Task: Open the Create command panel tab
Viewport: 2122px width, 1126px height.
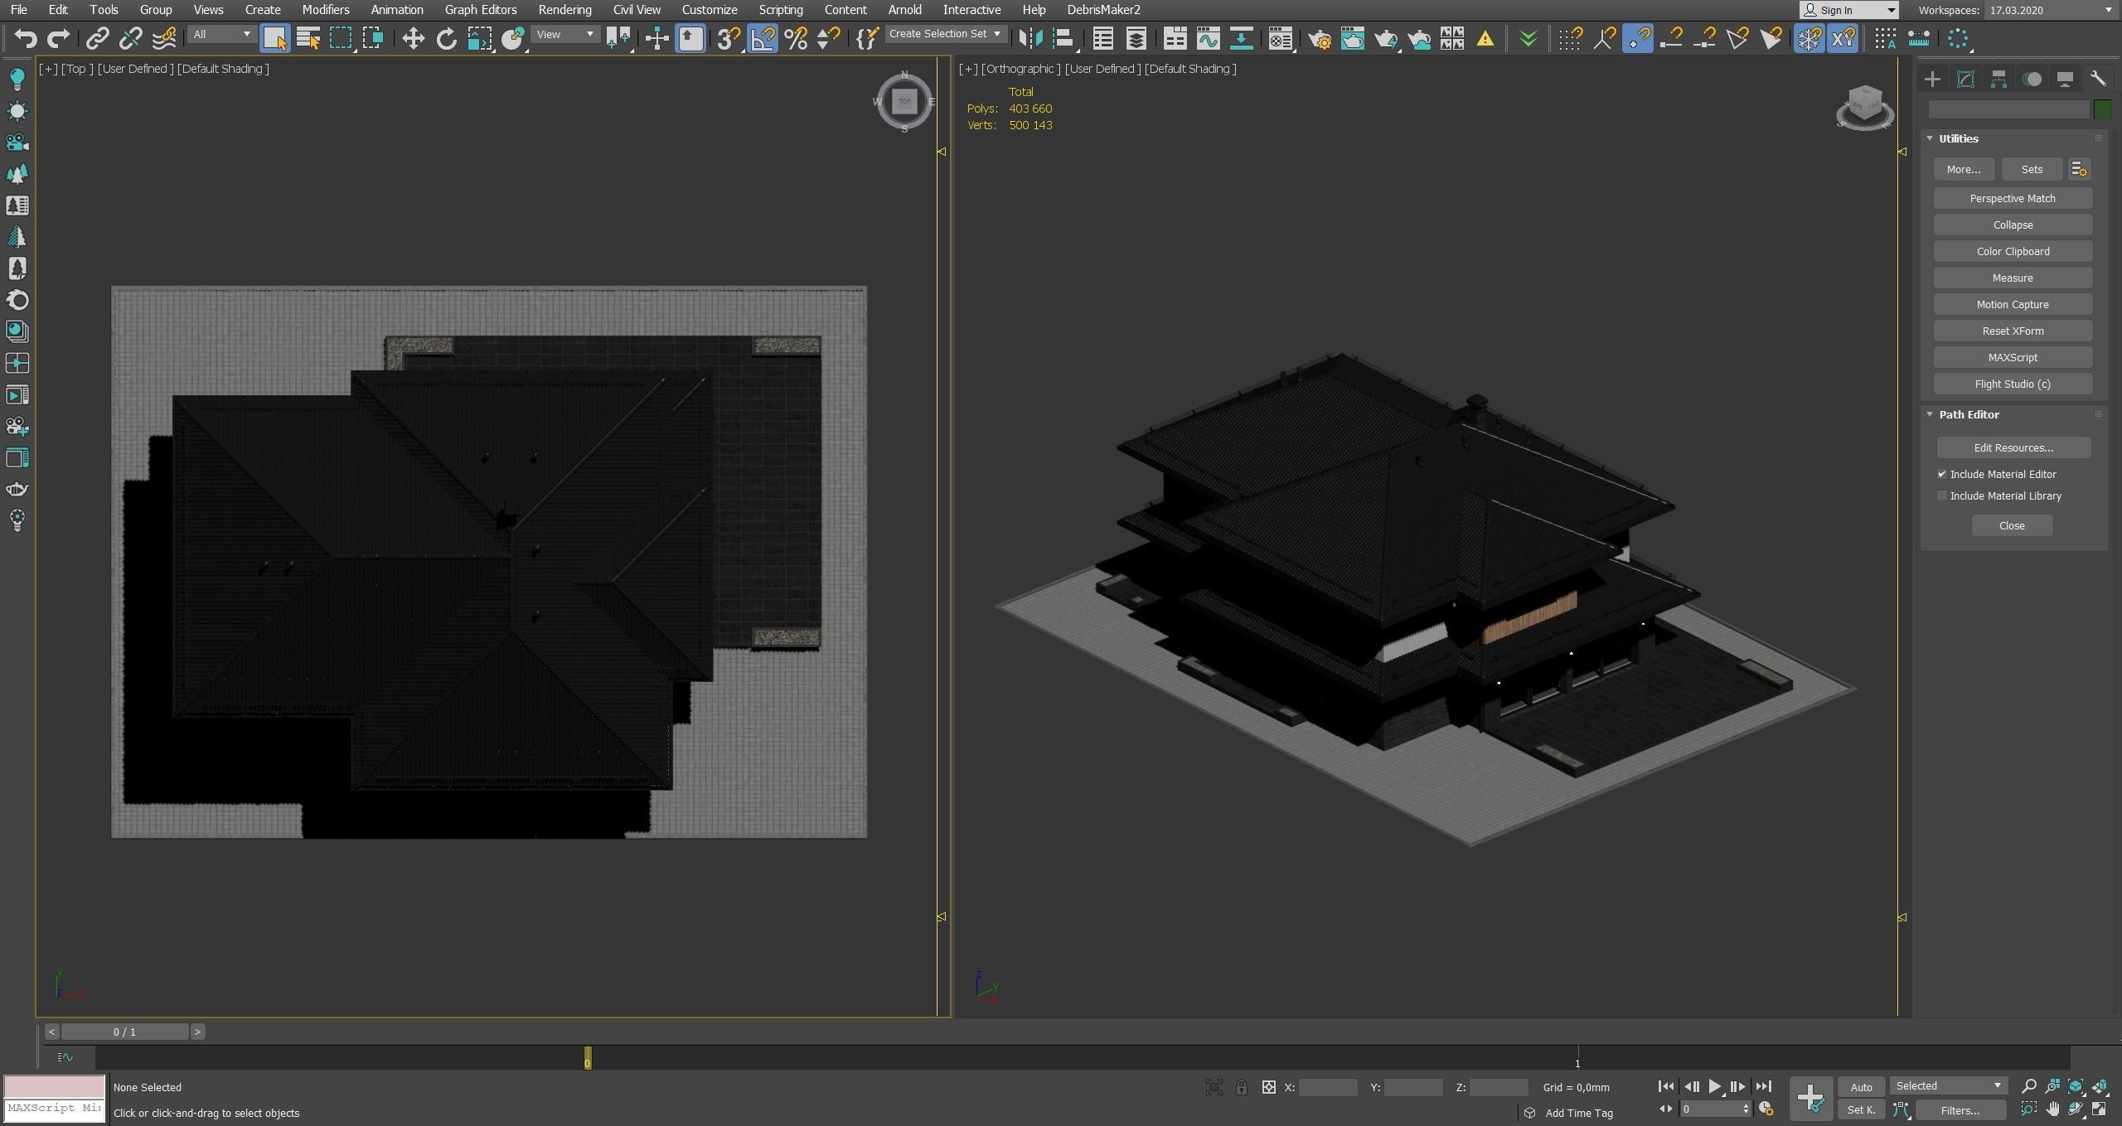Action: click(x=1932, y=79)
